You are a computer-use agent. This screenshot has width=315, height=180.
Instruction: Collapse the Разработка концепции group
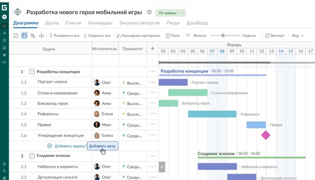point(32,72)
